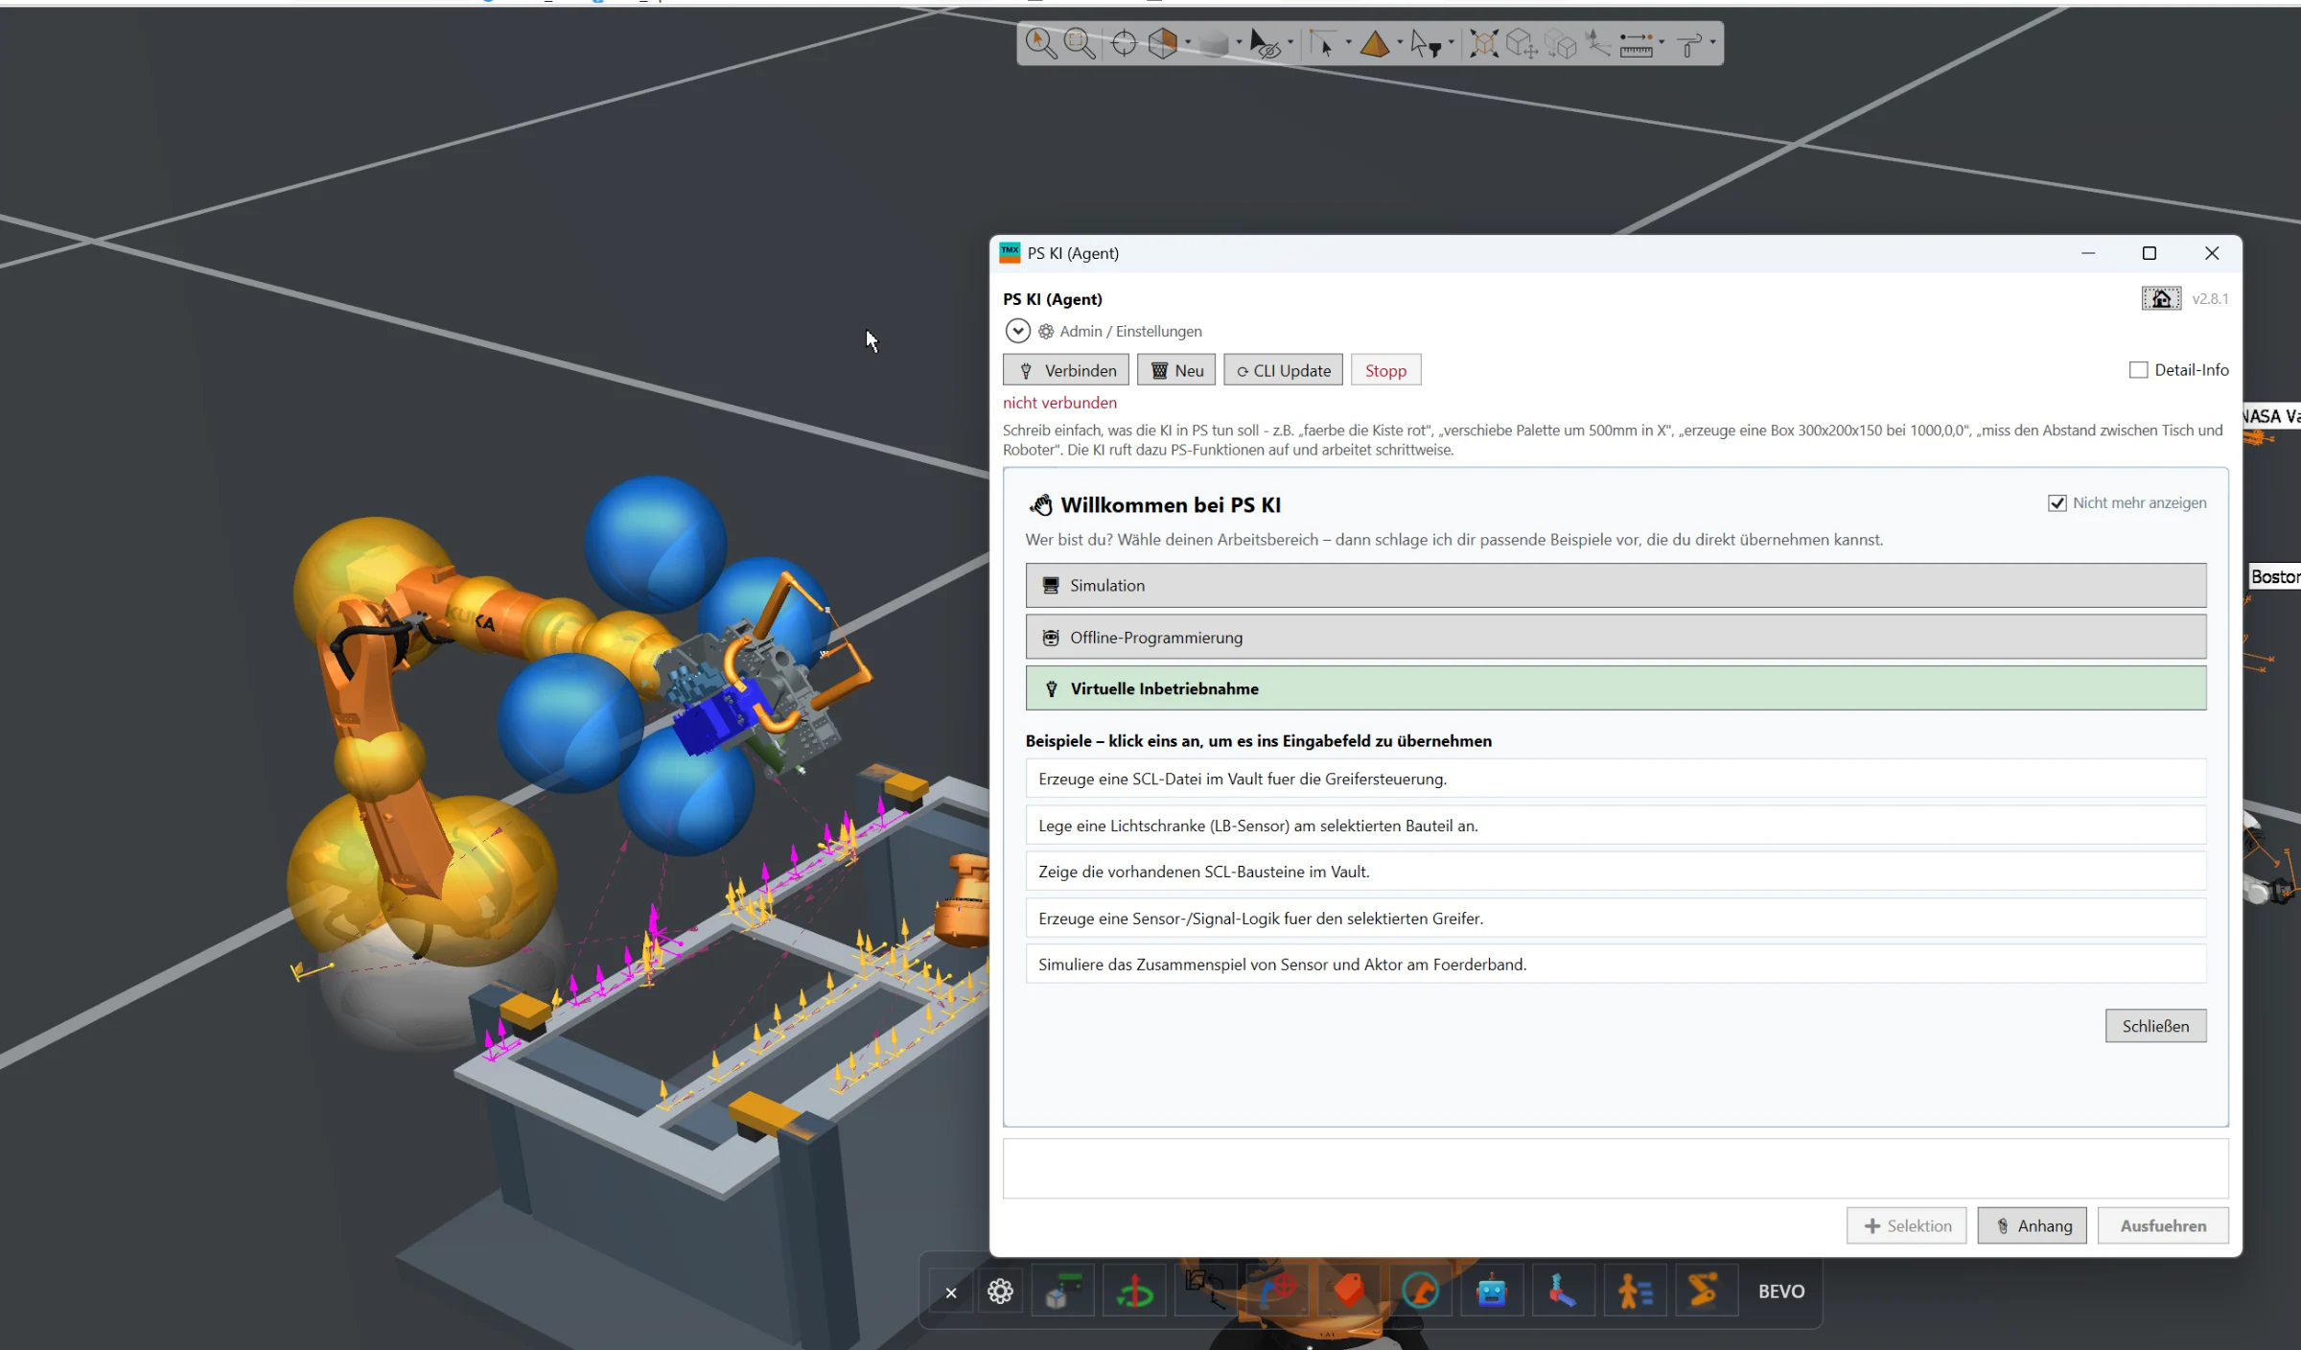The height and width of the screenshot is (1350, 2301).
Task: Click the paint roller icon in viewer toolbar
Action: click(1690, 44)
